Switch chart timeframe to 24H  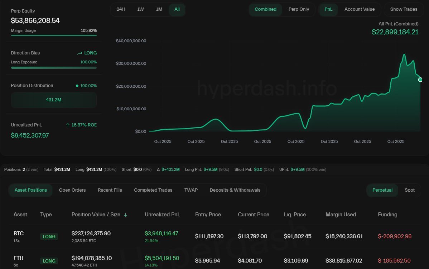(x=121, y=9)
